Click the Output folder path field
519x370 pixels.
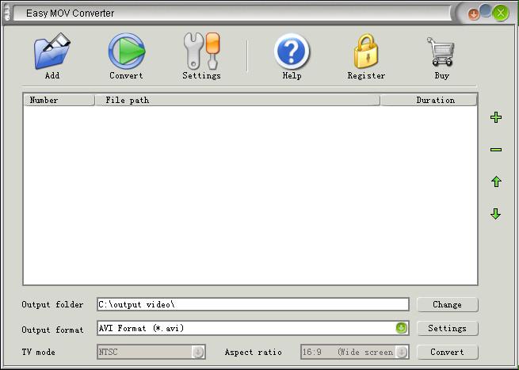click(x=252, y=304)
